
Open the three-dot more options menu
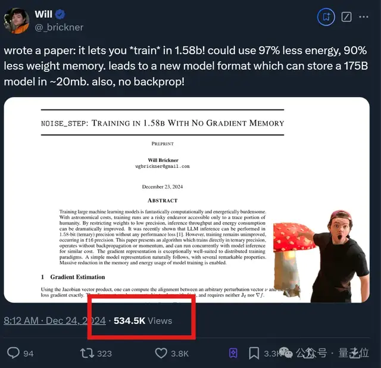click(364, 17)
